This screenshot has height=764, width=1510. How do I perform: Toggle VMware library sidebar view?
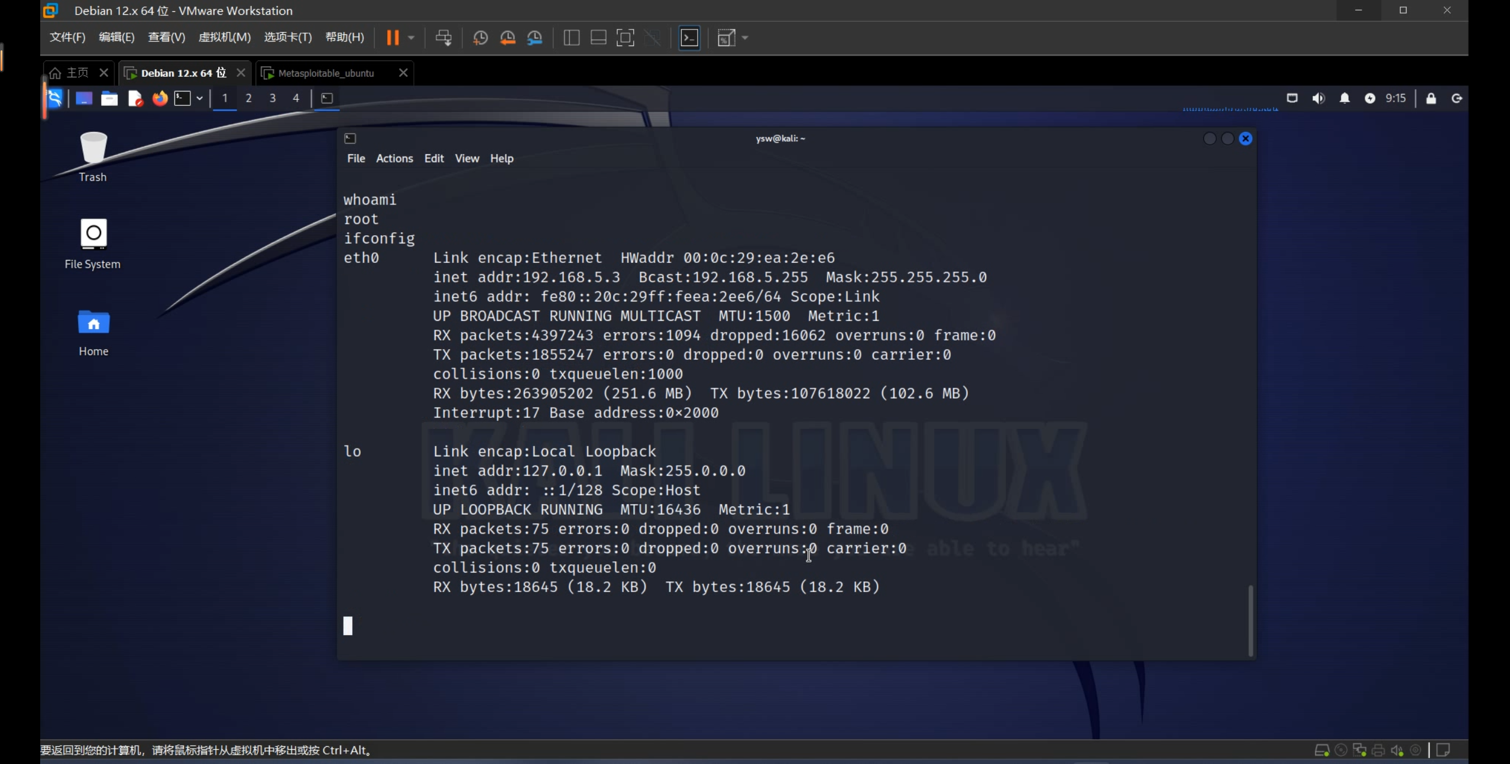(571, 38)
